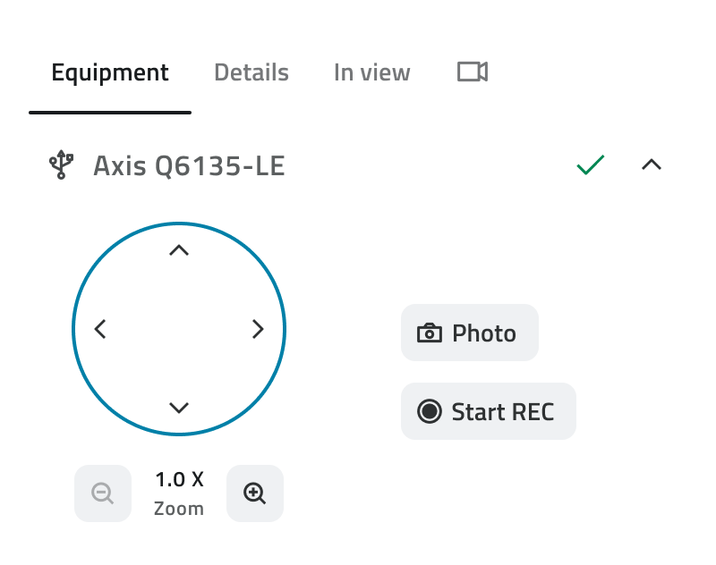Switch to the Equipment tab
The image size is (716, 565).
(x=110, y=72)
